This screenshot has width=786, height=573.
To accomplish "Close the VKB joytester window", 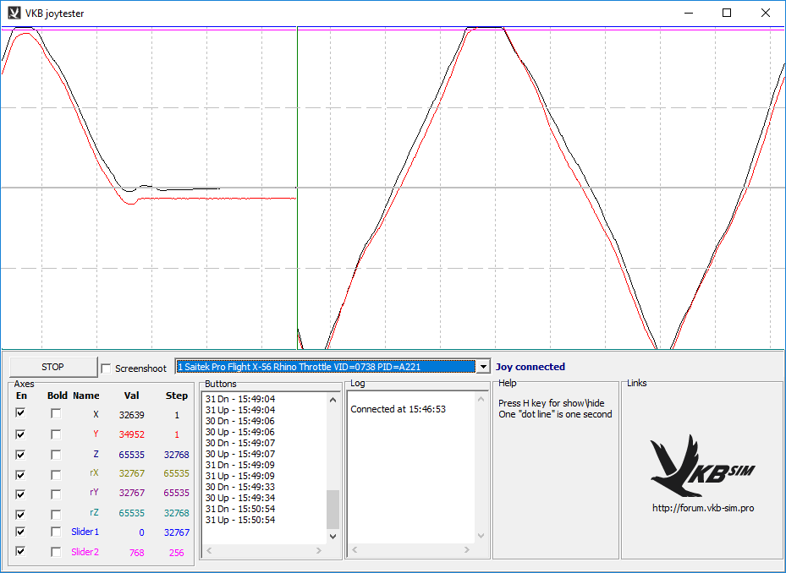I will click(765, 13).
